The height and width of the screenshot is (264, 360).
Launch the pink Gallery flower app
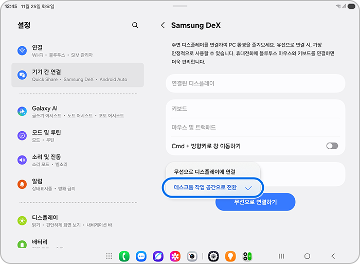tap(175, 256)
